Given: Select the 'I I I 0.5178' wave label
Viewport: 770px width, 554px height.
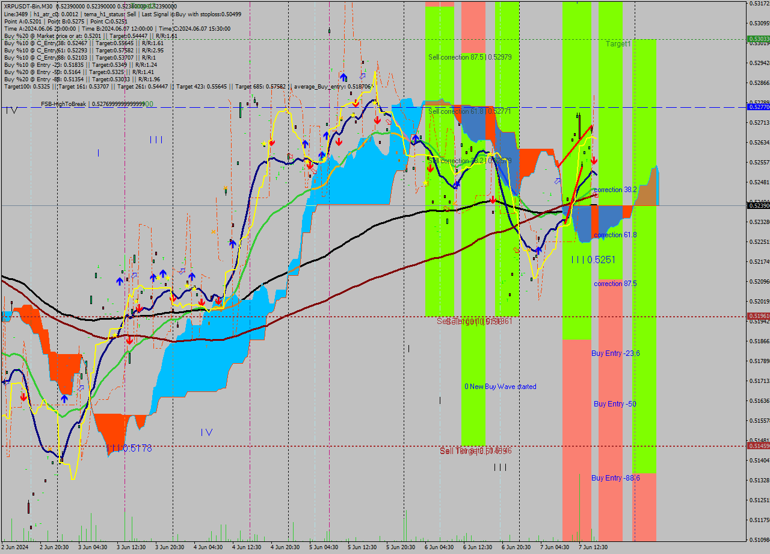Looking at the screenshot, I should click(129, 449).
